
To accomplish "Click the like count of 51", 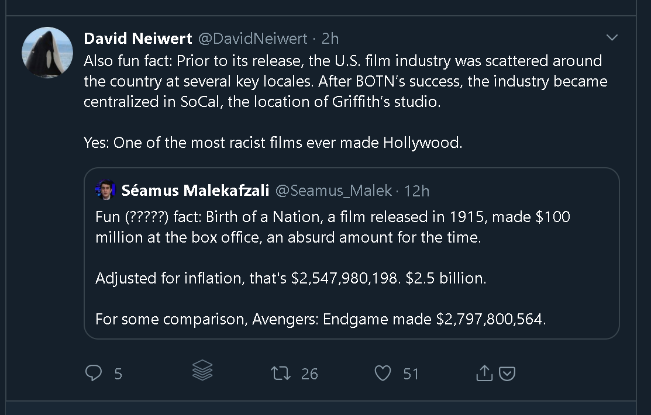I will point(411,373).
